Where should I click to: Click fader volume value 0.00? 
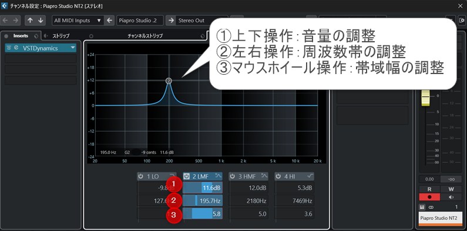(429, 179)
